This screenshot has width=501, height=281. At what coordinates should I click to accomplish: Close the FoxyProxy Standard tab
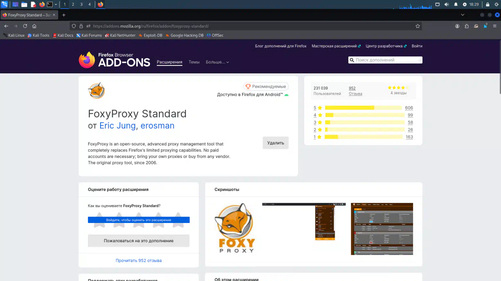[54, 15]
